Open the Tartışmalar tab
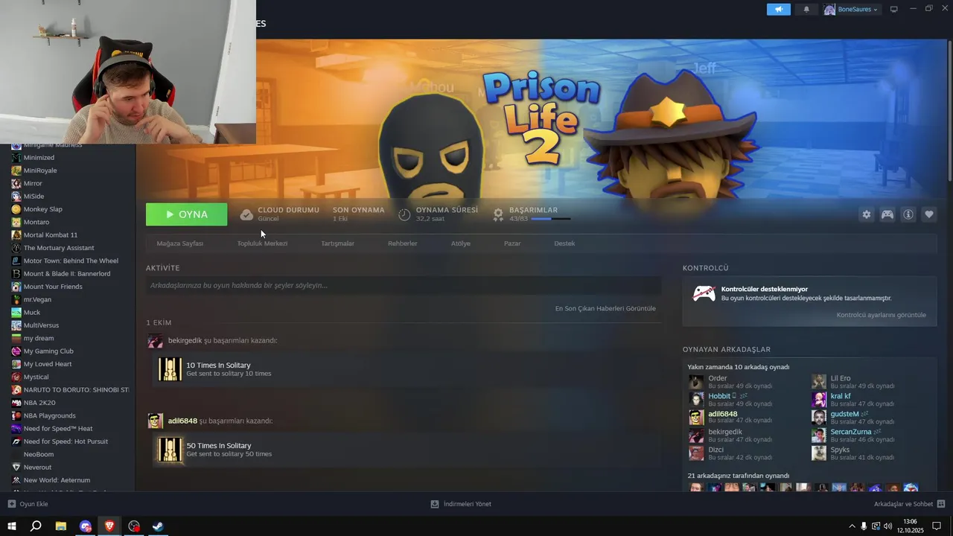The height and width of the screenshot is (536, 953). point(337,243)
